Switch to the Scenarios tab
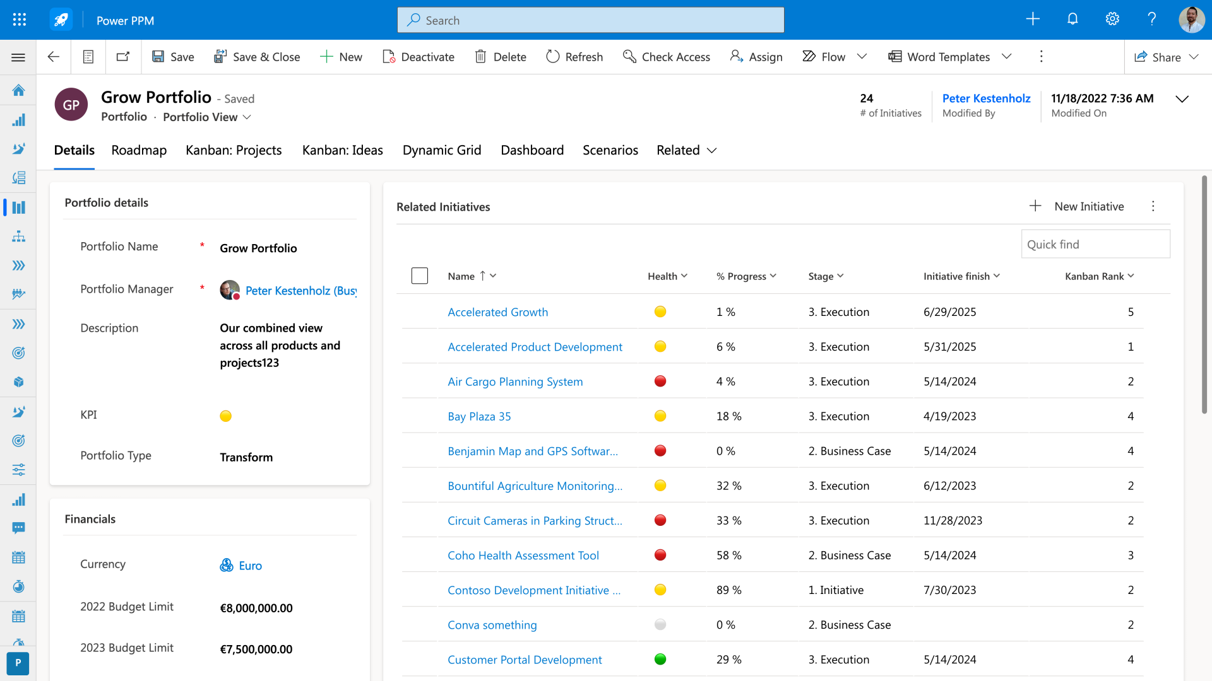The height and width of the screenshot is (681, 1212). [x=610, y=150]
